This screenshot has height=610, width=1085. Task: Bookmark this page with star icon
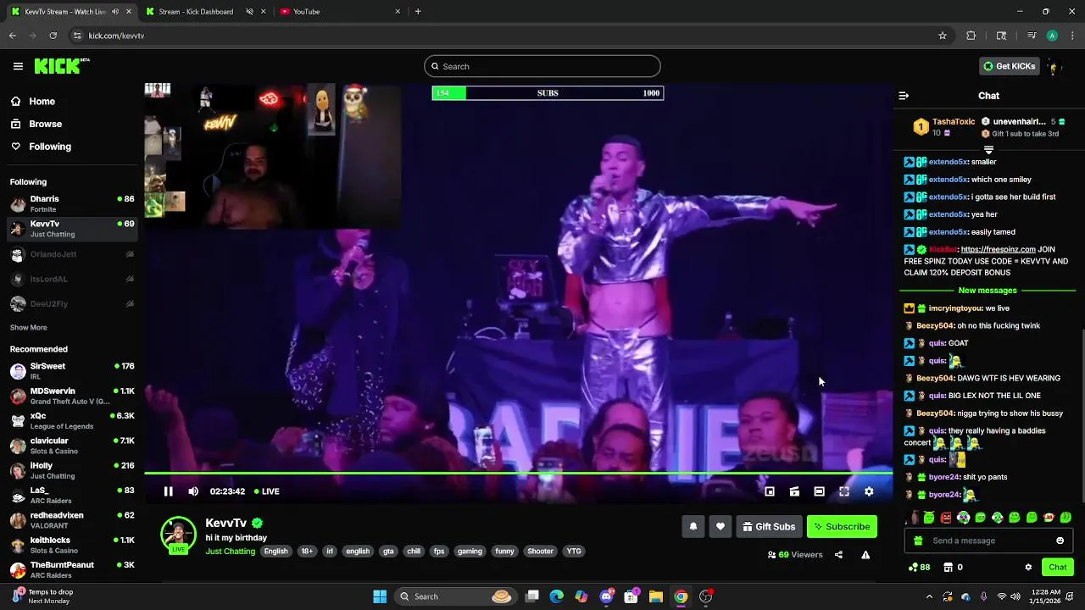[942, 36]
